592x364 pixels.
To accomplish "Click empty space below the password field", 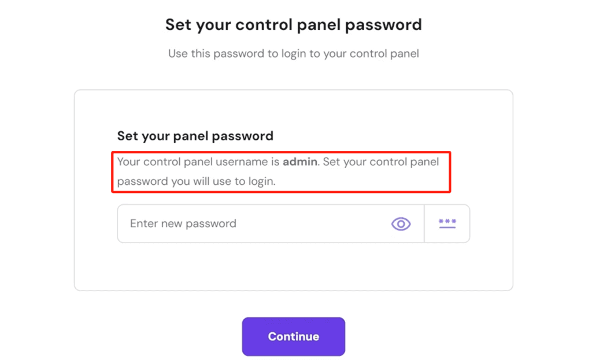I will (293, 266).
